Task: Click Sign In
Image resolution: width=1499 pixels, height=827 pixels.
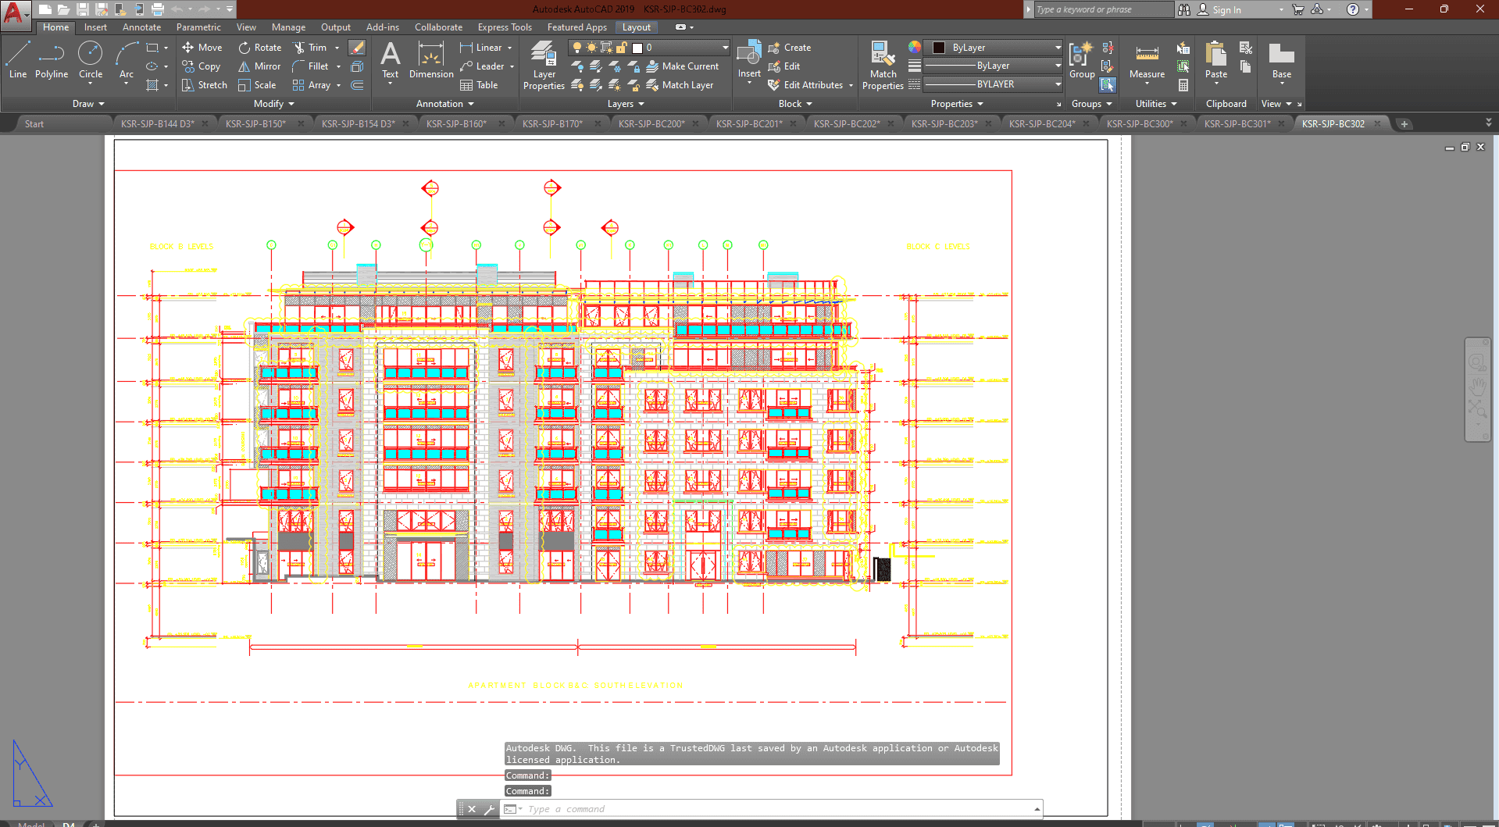Action: (x=1226, y=10)
